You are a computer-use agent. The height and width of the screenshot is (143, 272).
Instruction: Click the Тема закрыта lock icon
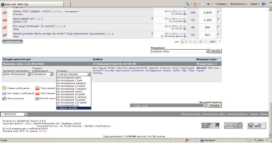(4, 98)
